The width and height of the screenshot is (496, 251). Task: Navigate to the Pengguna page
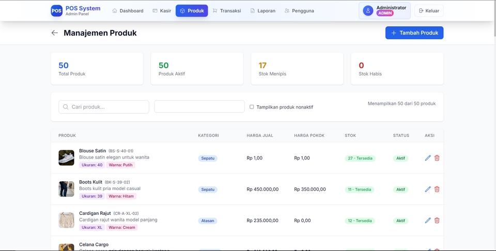tap(299, 11)
